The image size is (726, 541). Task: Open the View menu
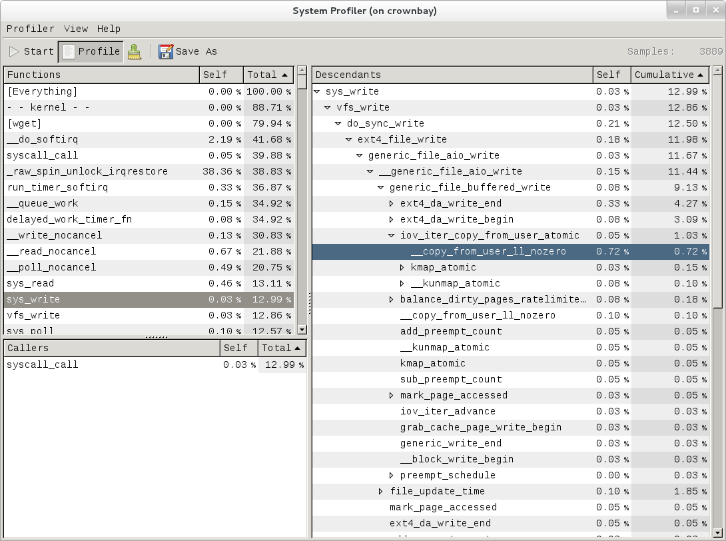tap(75, 29)
